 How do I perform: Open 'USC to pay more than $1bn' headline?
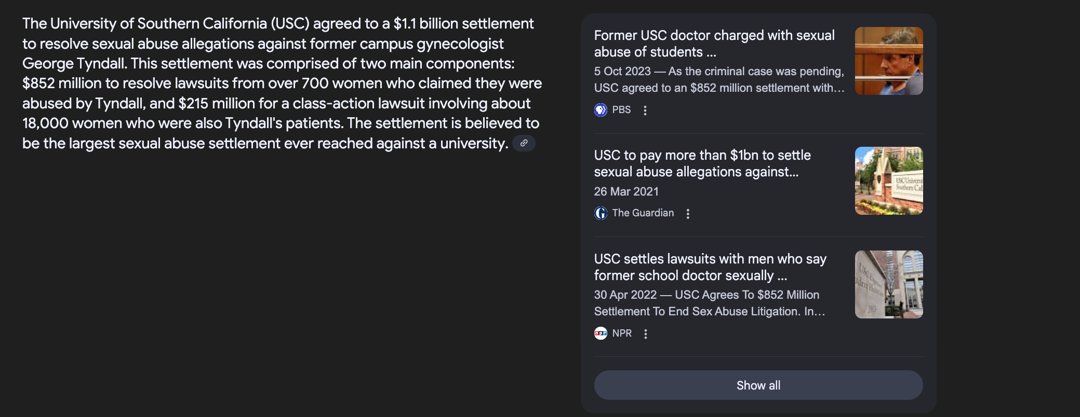pyautogui.click(x=702, y=163)
